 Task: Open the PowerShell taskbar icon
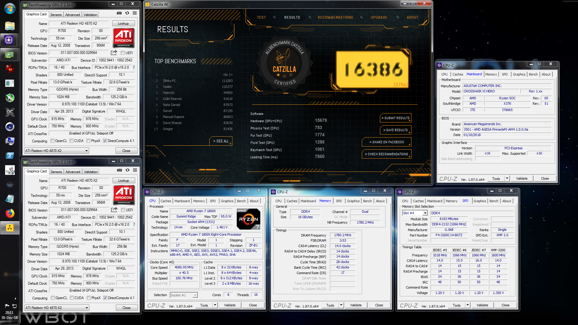[10, 156]
